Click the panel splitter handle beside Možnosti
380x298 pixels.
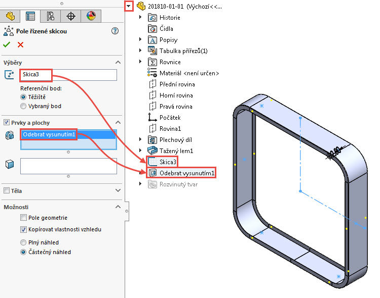click(x=127, y=211)
